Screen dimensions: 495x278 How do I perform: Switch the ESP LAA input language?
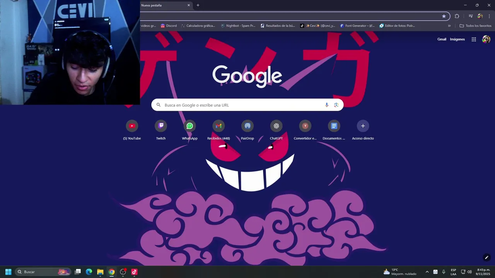point(453,272)
